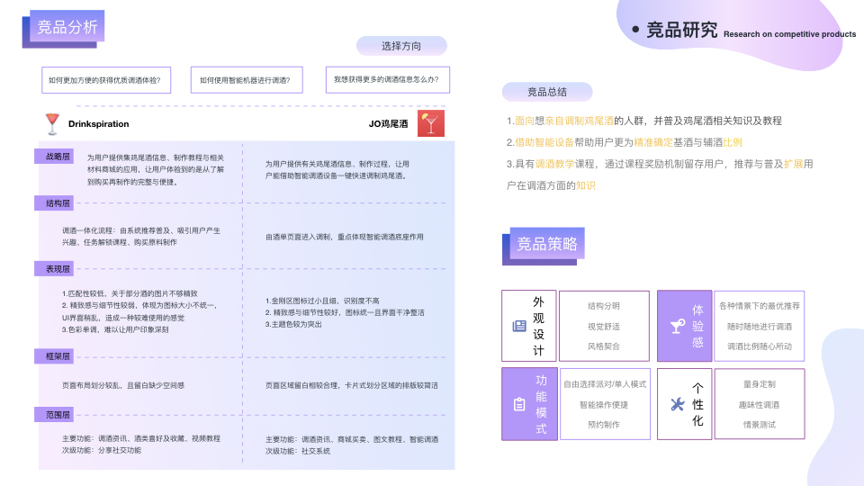This screenshot has width=864, height=486.
Task: Click the 趣味性调酒 text
Action: [x=760, y=404]
